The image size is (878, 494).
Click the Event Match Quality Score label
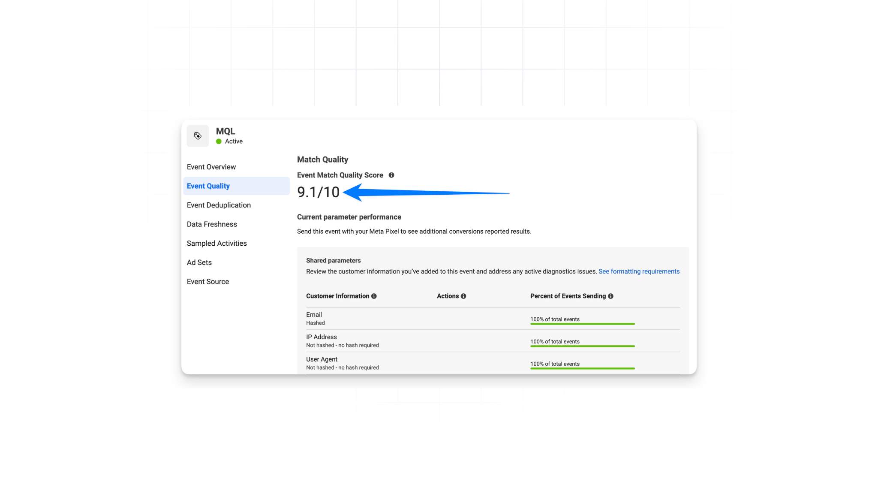[x=340, y=175]
